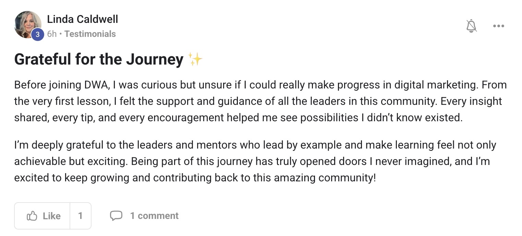Open Linda Caldwell's profile photo
Viewport: 522px width, 236px height.
(x=27, y=23)
